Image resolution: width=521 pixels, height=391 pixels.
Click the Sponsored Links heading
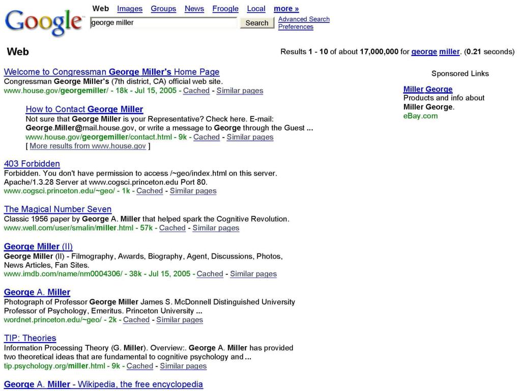tap(460, 74)
